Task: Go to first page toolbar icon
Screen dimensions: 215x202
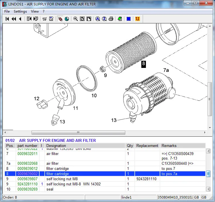Action: [7, 19]
